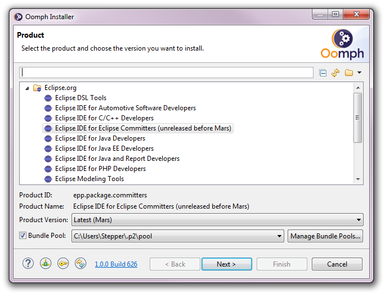Click the catalog folder icon

click(348, 73)
